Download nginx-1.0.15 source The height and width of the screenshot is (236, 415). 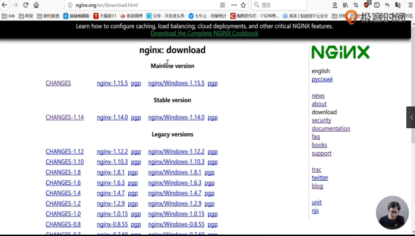(112, 214)
